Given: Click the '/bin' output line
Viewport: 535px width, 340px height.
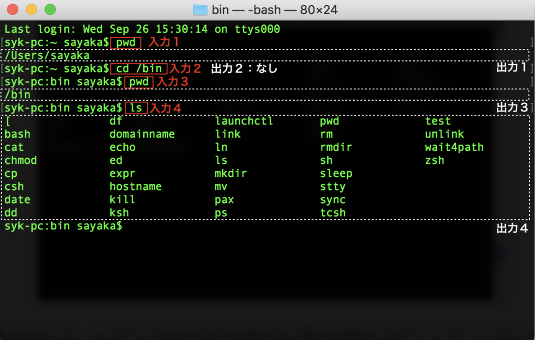Looking at the screenshot, I should tap(17, 95).
